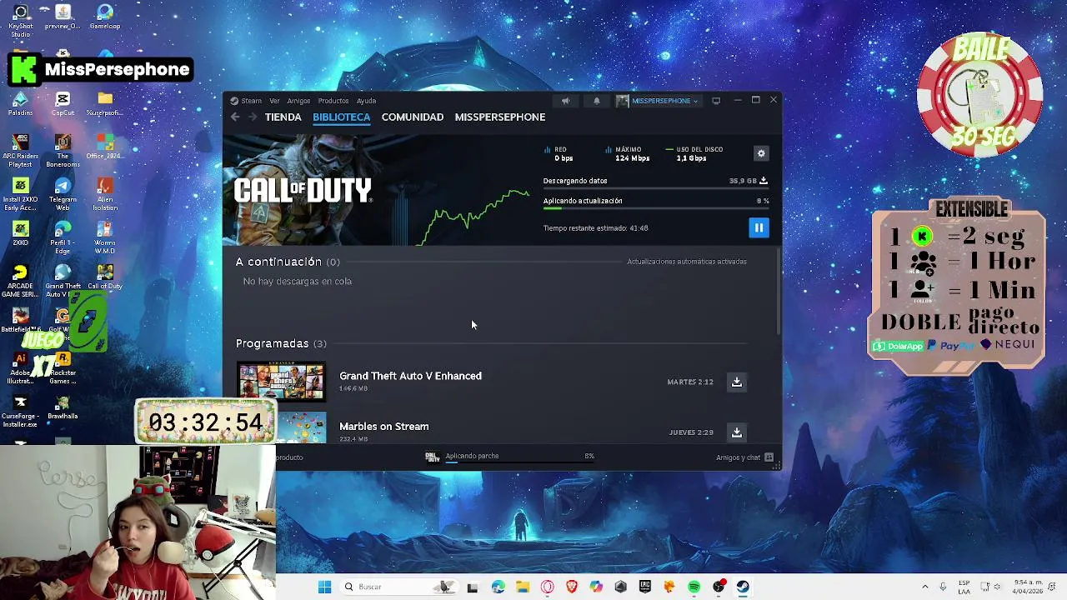The width and height of the screenshot is (1067, 600).
Task: Open Worms W.M.D desktop shortcut
Action: point(105,238)
